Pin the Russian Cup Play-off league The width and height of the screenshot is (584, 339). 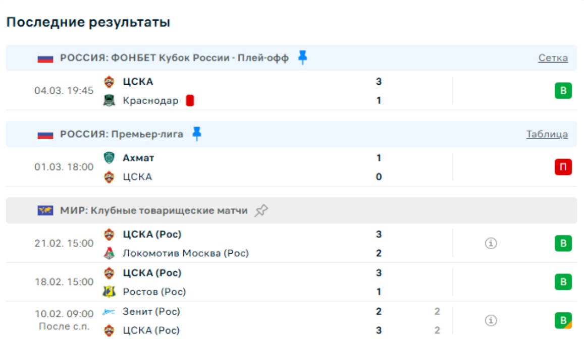(302, 58)
